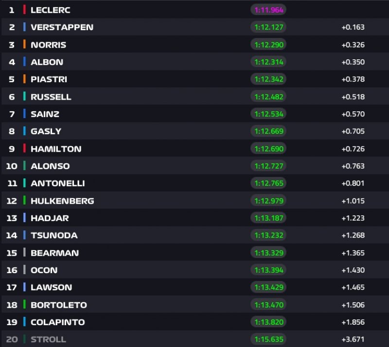Select the greyed-out STROLL driver name
Viewport: 389px width, 347px height.
point(48,339)
